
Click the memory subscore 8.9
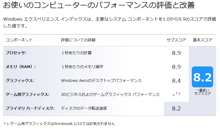tap(176, 67)
